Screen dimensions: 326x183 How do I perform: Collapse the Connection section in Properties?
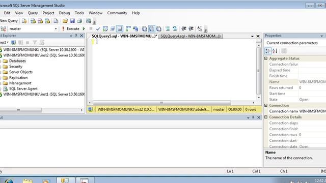coord(266,105)
